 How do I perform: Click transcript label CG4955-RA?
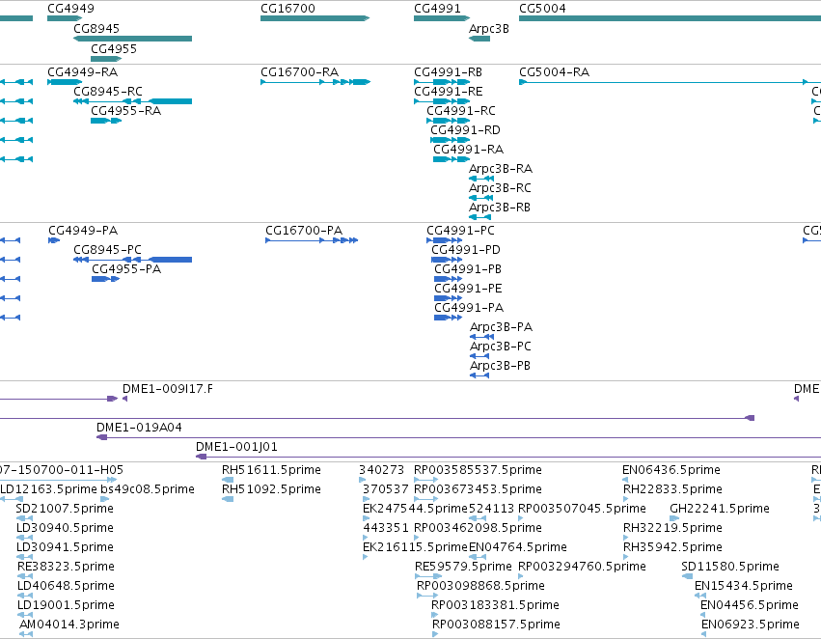(x=125, y=111)
